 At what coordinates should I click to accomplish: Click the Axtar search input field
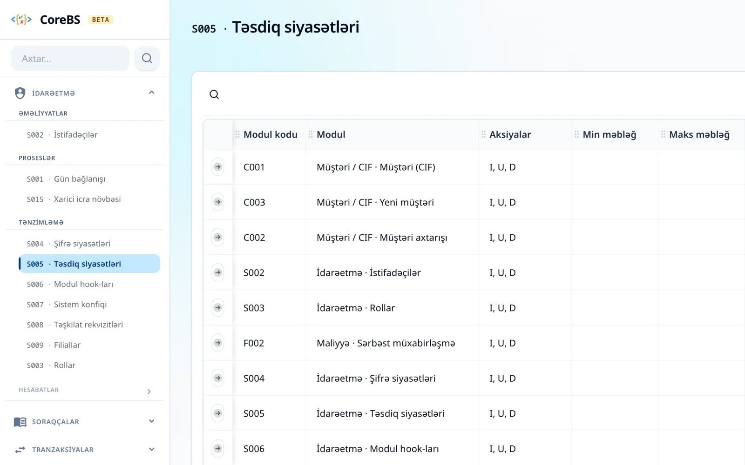tap(70, 58)
